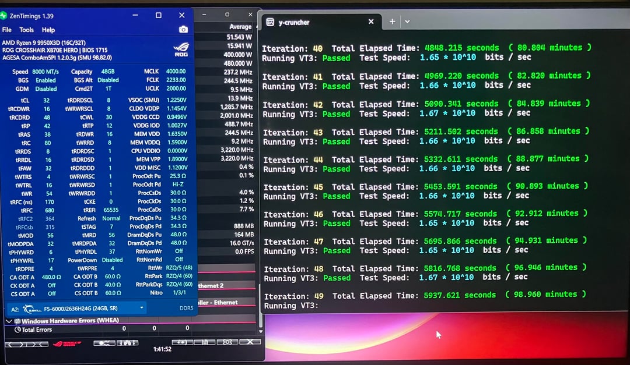Open HWiNFO remote connection icon
The width and height of the screenshot is (630, 365).
[104, 343]
